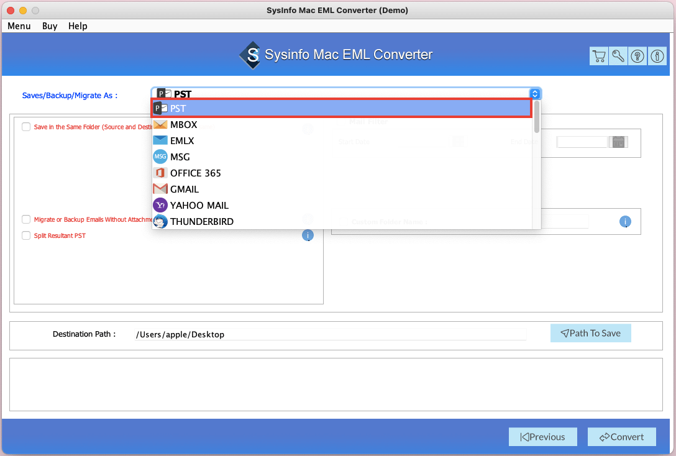The width and height of the screenshot is (676, 456).
Task: Click the MBOX envelope icon
Action: tap(160, 124)
